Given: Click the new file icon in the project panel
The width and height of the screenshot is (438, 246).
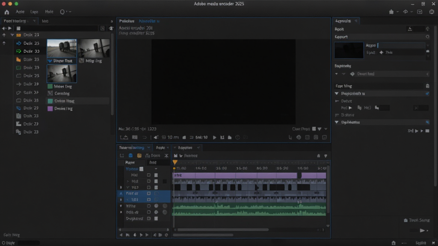Looking at the screenshot, I should coord(103,28).
